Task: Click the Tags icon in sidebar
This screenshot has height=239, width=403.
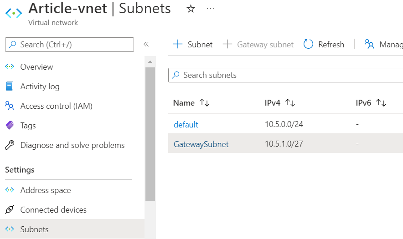Action: pos(10,126)
